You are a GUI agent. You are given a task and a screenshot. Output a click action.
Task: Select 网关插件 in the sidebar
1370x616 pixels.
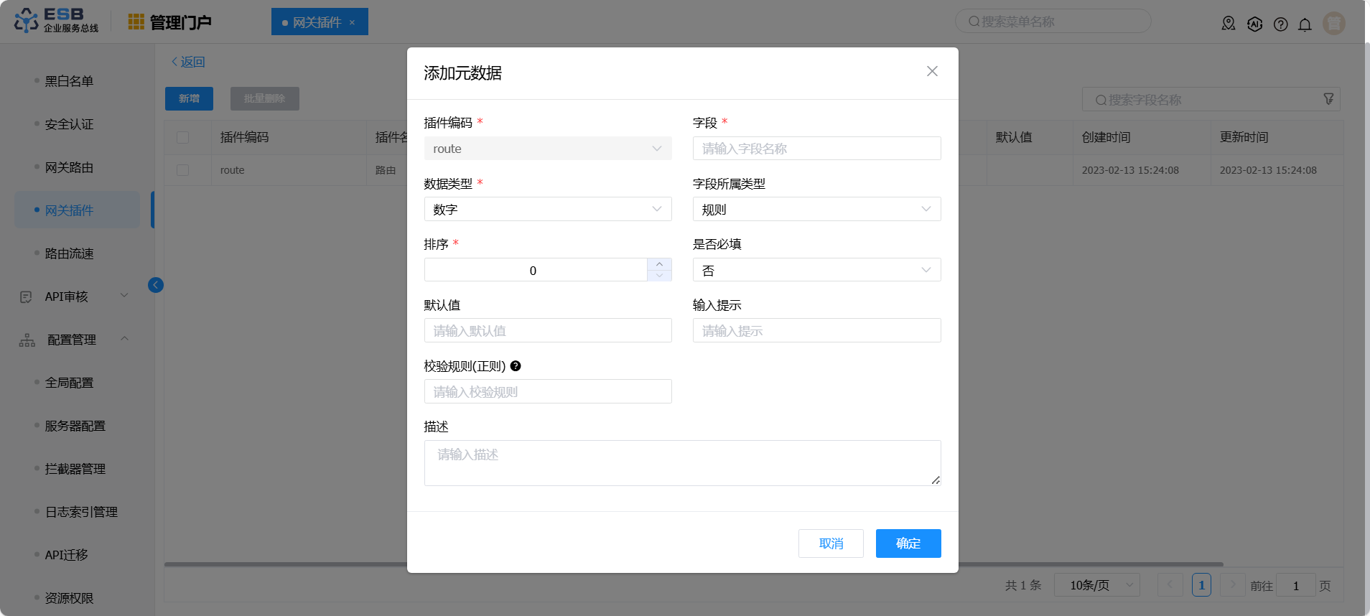(x=77, y=210)
